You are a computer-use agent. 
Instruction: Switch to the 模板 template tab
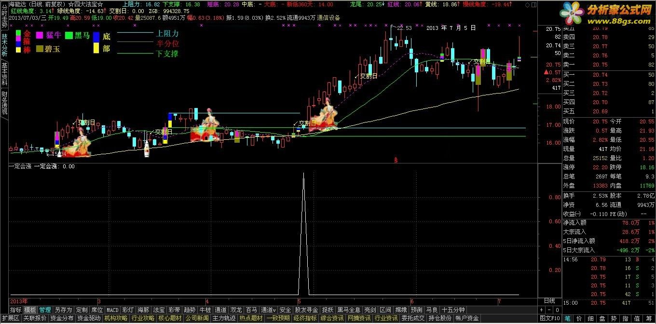pos(30,310)
